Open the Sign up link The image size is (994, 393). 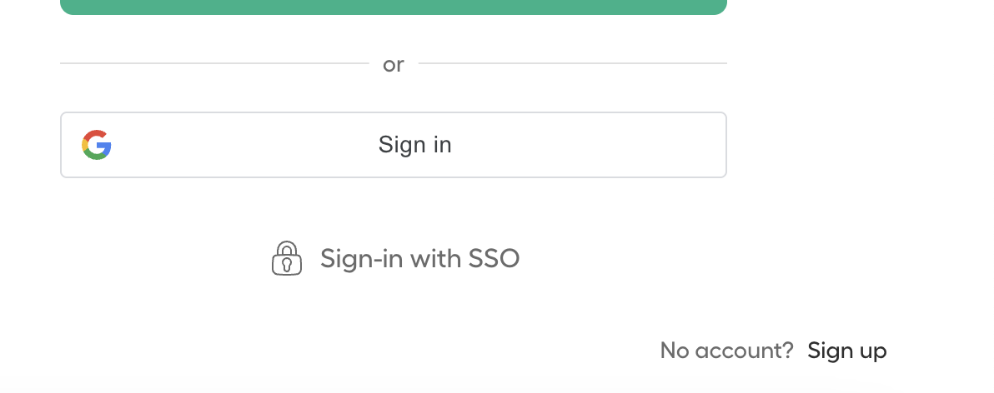[847, 351]
